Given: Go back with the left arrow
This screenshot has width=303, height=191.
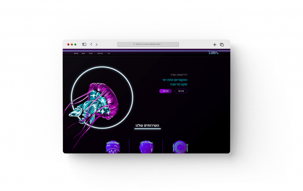Looking at the screenshot, I should 91,44.
